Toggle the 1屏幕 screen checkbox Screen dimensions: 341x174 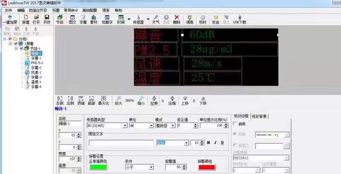pos(16,44)
